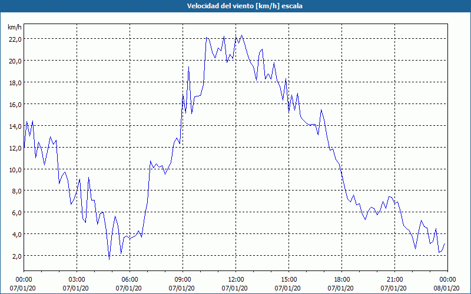The image size is (471, 294).
Task: Click the 09:00 time label on x-axis
Action: (183, 280)
